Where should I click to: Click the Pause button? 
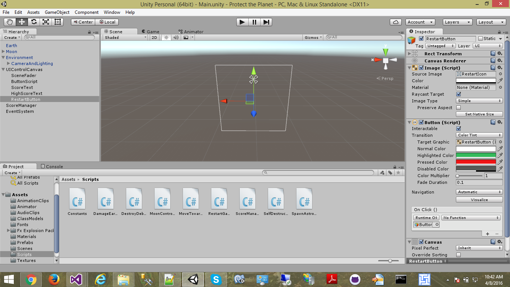pyautogui.click(x=254, y=22)
